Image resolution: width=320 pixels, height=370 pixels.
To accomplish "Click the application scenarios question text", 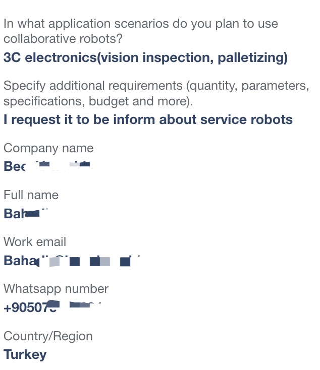I will tap(141, 31).
